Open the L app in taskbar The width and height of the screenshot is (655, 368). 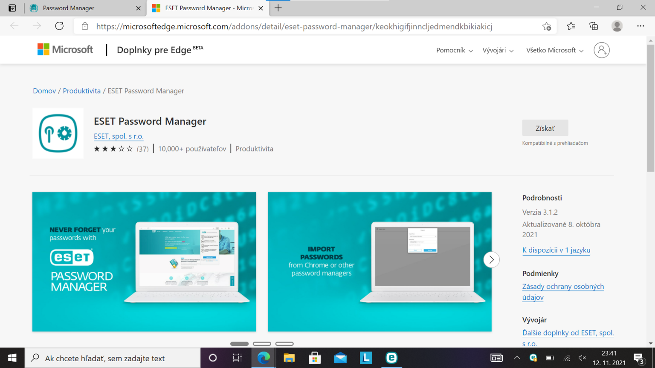coord(366,358)
